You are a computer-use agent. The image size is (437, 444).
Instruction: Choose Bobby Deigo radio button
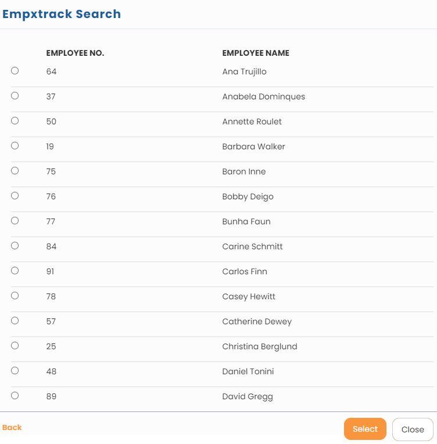[x=15, y=196]
